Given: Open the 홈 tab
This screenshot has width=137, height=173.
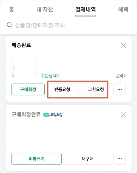Looking at the screenshot, I should point(12,9).
